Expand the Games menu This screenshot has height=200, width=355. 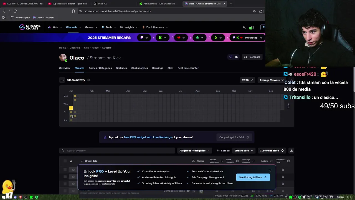pyautogui.click(x=91, y=27)
